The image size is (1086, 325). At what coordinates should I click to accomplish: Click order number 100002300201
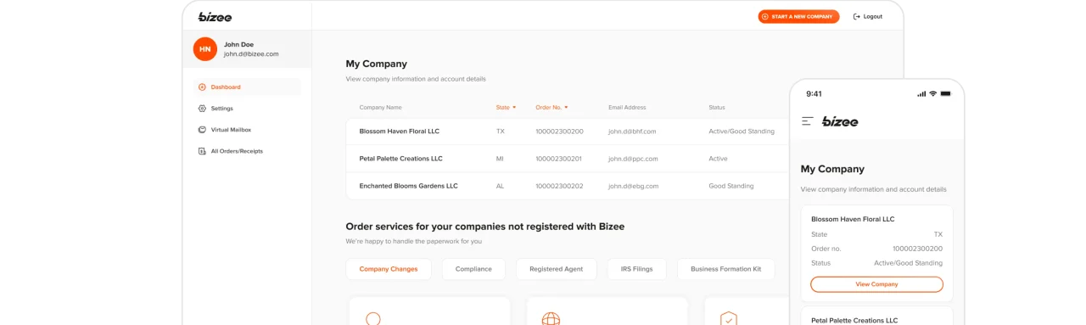click(x=559, y=159)
